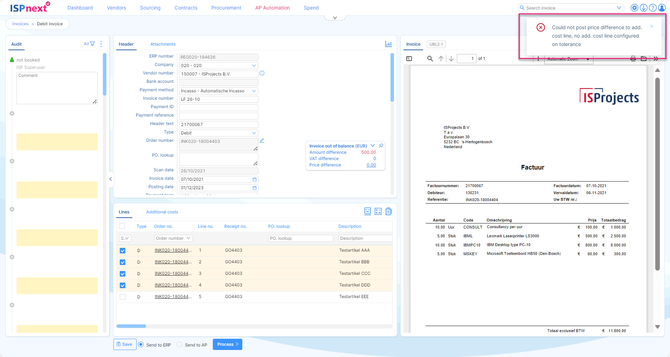Image resolution: width=670 pixels, height=357 pixels.
Task: Open the AP Automation menu
Action: point(272,8)
